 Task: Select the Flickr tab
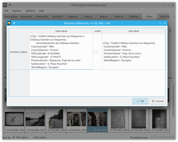pos(150,17)
